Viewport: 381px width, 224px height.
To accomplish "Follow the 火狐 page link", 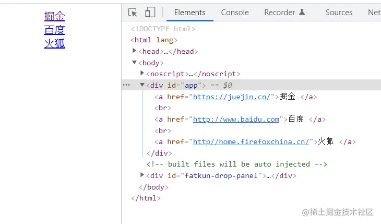I will point(55,44).
